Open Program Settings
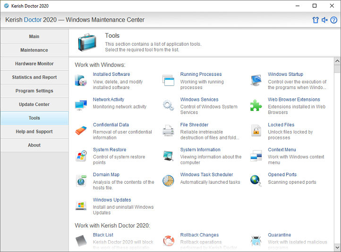The image size is (341, 252). coord(34,91)
